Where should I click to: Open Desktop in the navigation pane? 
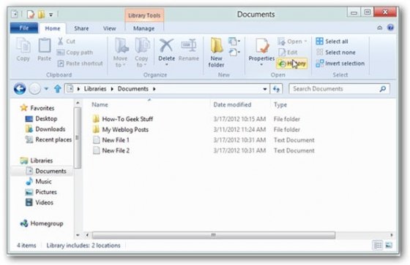(41, 119)
